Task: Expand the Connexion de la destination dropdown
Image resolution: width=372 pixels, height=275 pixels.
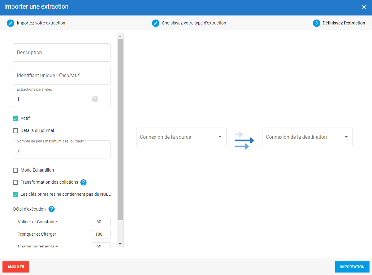Action: [307, 137]
